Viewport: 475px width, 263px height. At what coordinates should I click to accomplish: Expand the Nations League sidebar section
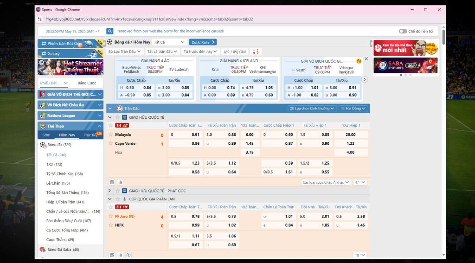[99, 115]
